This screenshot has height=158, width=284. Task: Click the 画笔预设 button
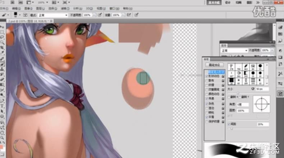(215, 65)
